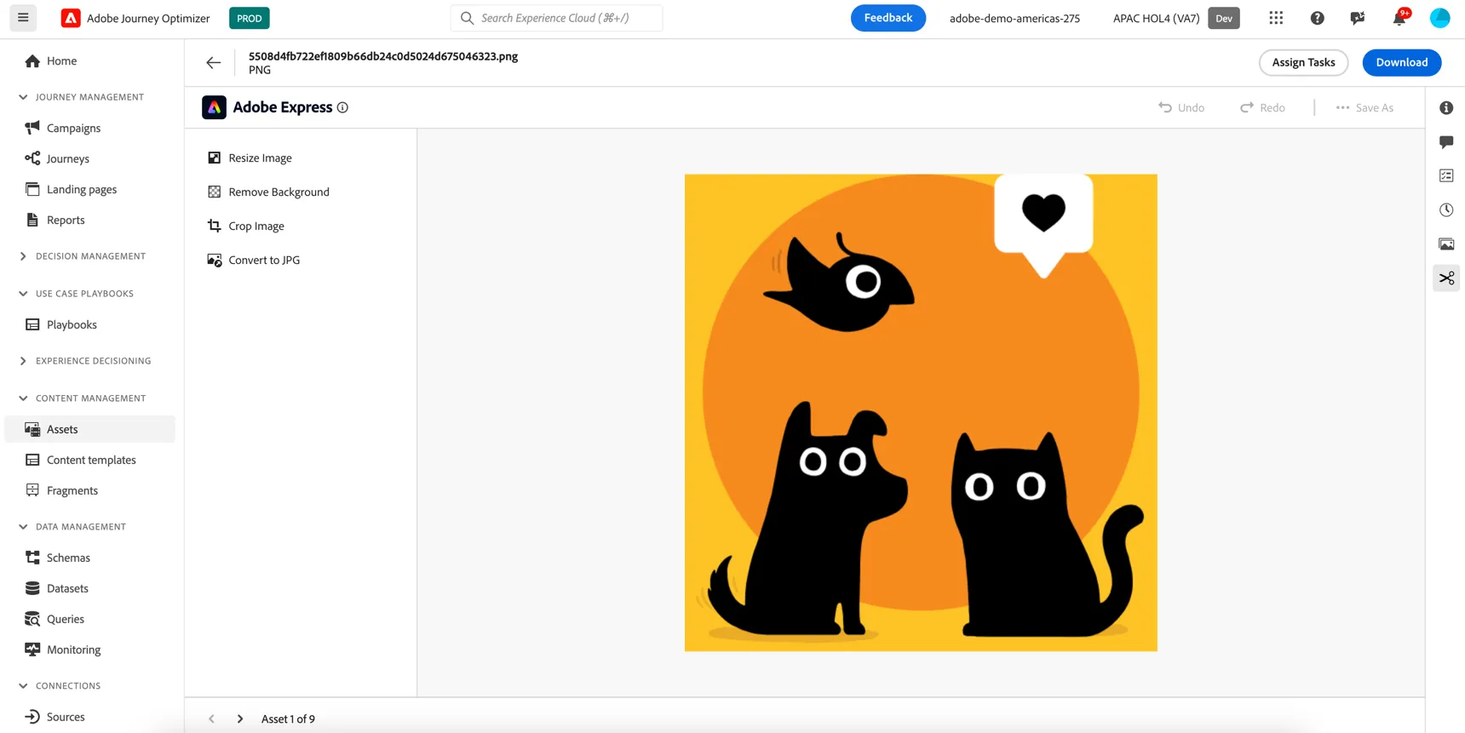Download the PNG asset
1465x733 pixels.
[1401, 62]
